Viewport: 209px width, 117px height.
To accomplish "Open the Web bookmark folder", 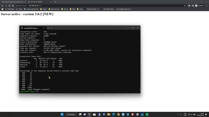I will pos(72,9).
